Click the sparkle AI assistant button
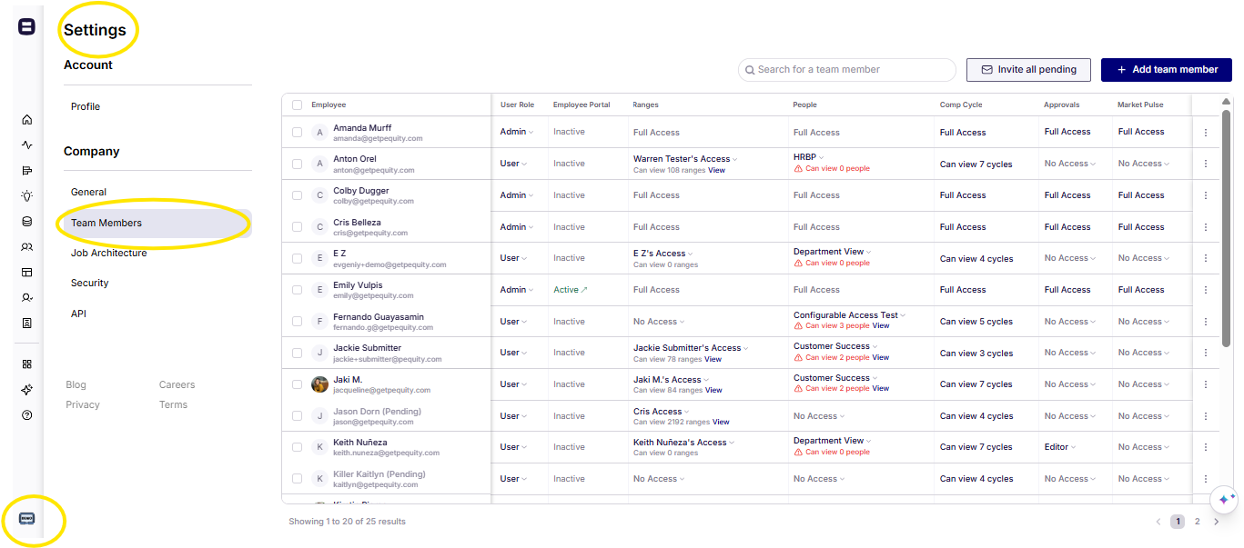Screen dimensions: 1244x548 point(1224,500)
